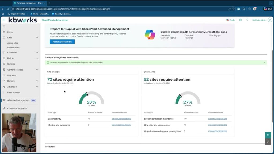Expand the Containers chevron
The width and height of the screenshot is (274, 154).
(x=37, y=53)
